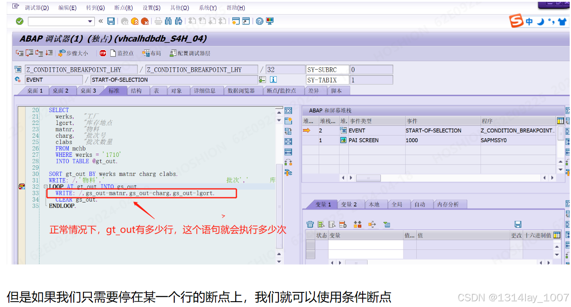Image resolution: width=571 pixels, height=307 pixels.
Task: Open the 帮助(H) menu
Action: point(236,8)
